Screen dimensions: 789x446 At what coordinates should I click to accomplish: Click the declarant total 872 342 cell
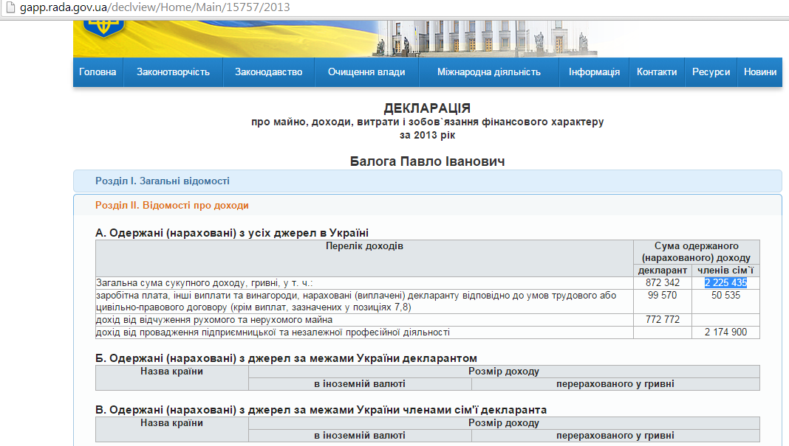pos(662,282)
